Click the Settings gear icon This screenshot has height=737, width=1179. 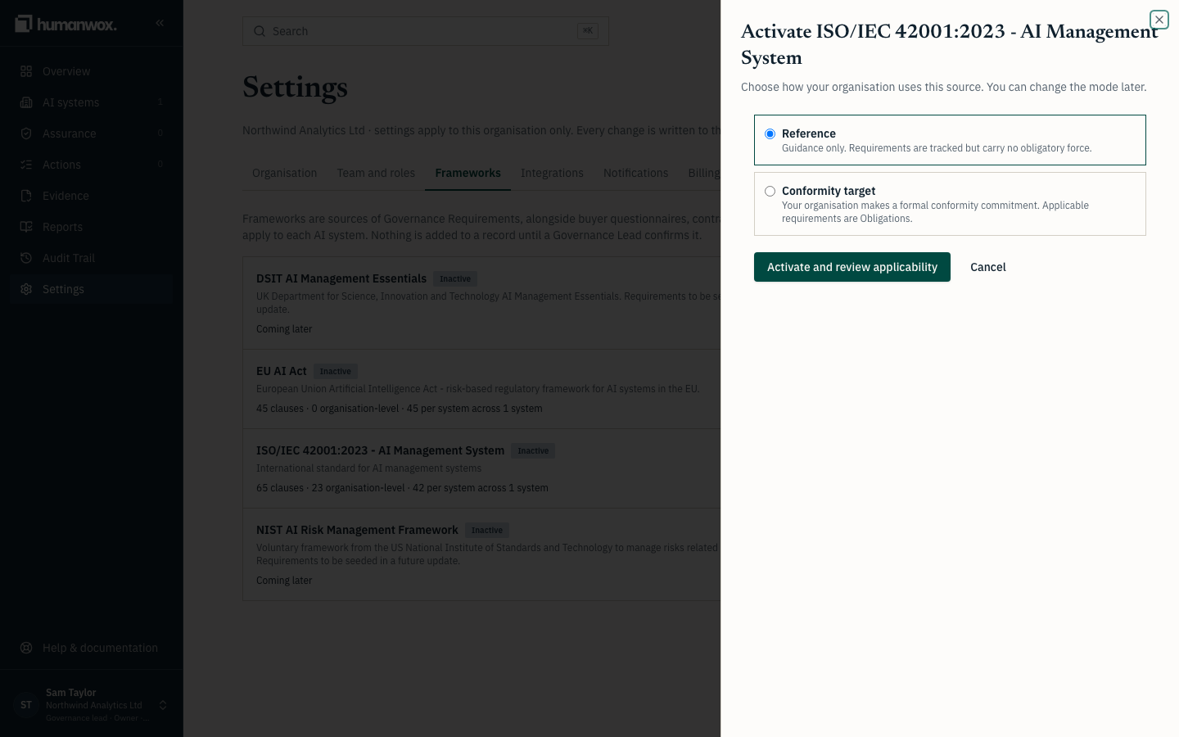pos(26,289)
